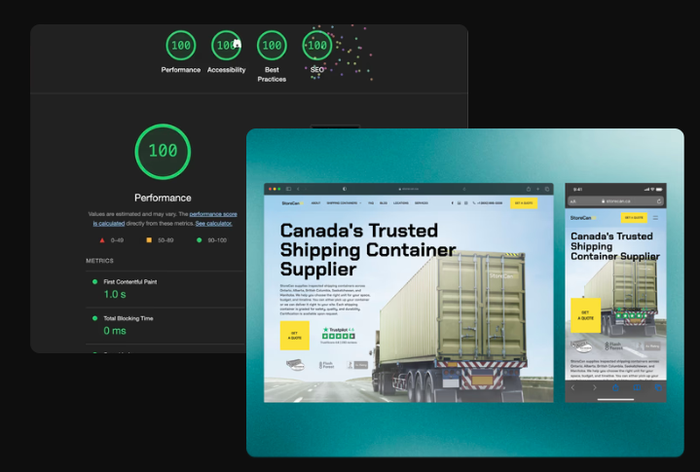Viewport: 700px width, 472px height.
Task: Jump to the SEO score gauge
Action: click(316, 45)
